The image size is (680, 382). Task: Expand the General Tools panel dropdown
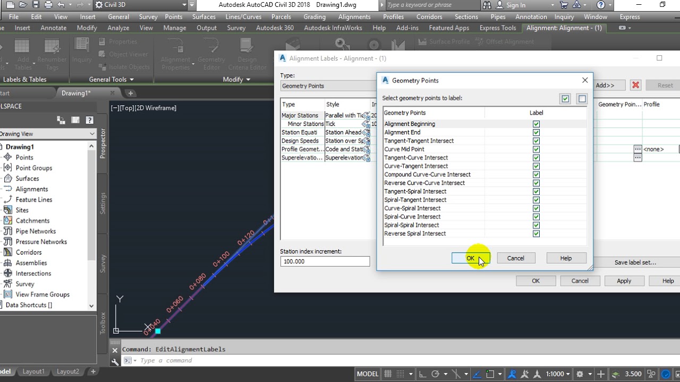(112, 80)
